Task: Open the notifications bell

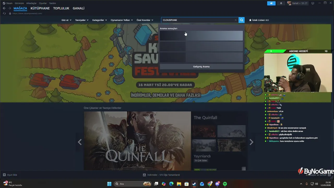Action: tap(281, 3)
